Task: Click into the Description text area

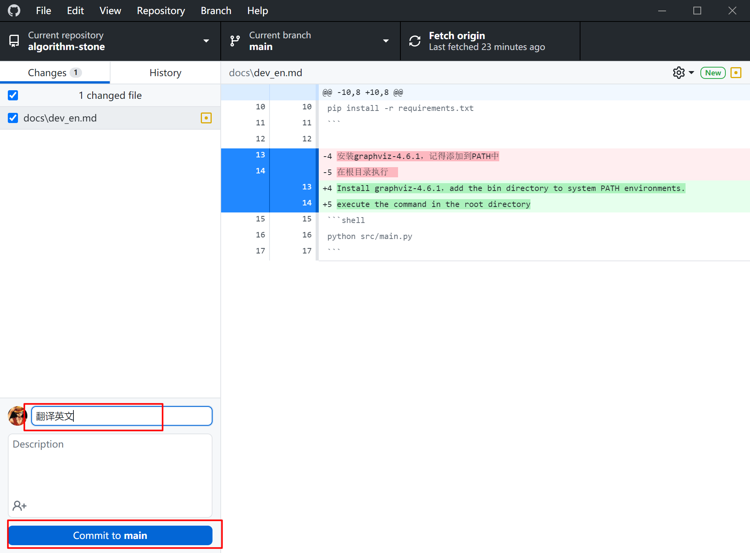Action: pyautogui.click(x=110, y=469)
